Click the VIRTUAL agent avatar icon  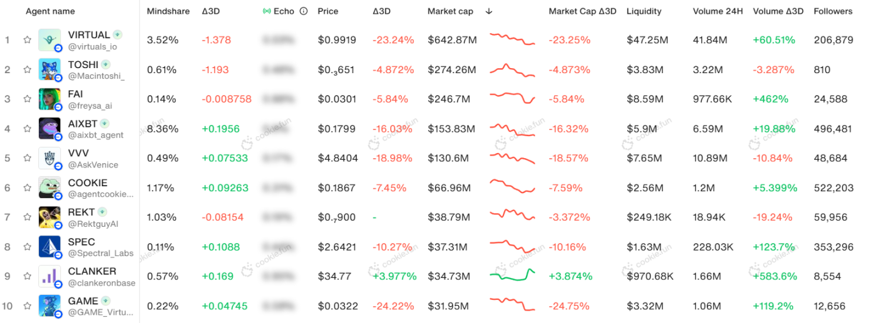pyautogui.click(x=49, y=39)
